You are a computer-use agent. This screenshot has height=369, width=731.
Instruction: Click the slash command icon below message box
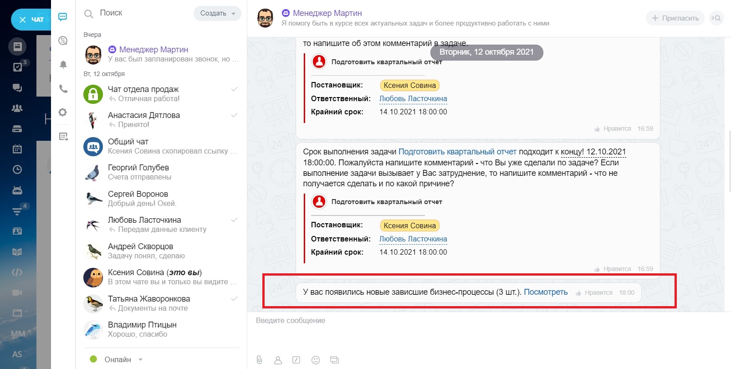(x=296, y=360)
